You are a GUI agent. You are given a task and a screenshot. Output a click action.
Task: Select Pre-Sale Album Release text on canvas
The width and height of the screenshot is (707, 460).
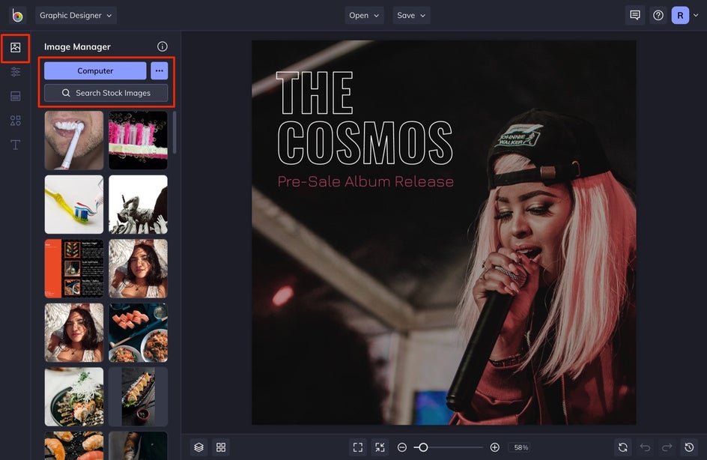click(365, 181)
